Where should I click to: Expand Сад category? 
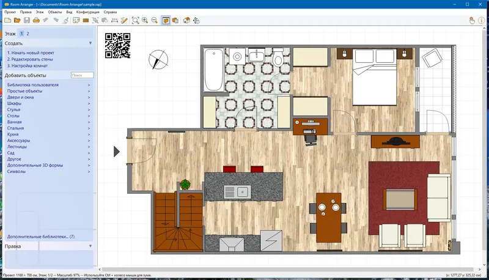tap(49, 153)
